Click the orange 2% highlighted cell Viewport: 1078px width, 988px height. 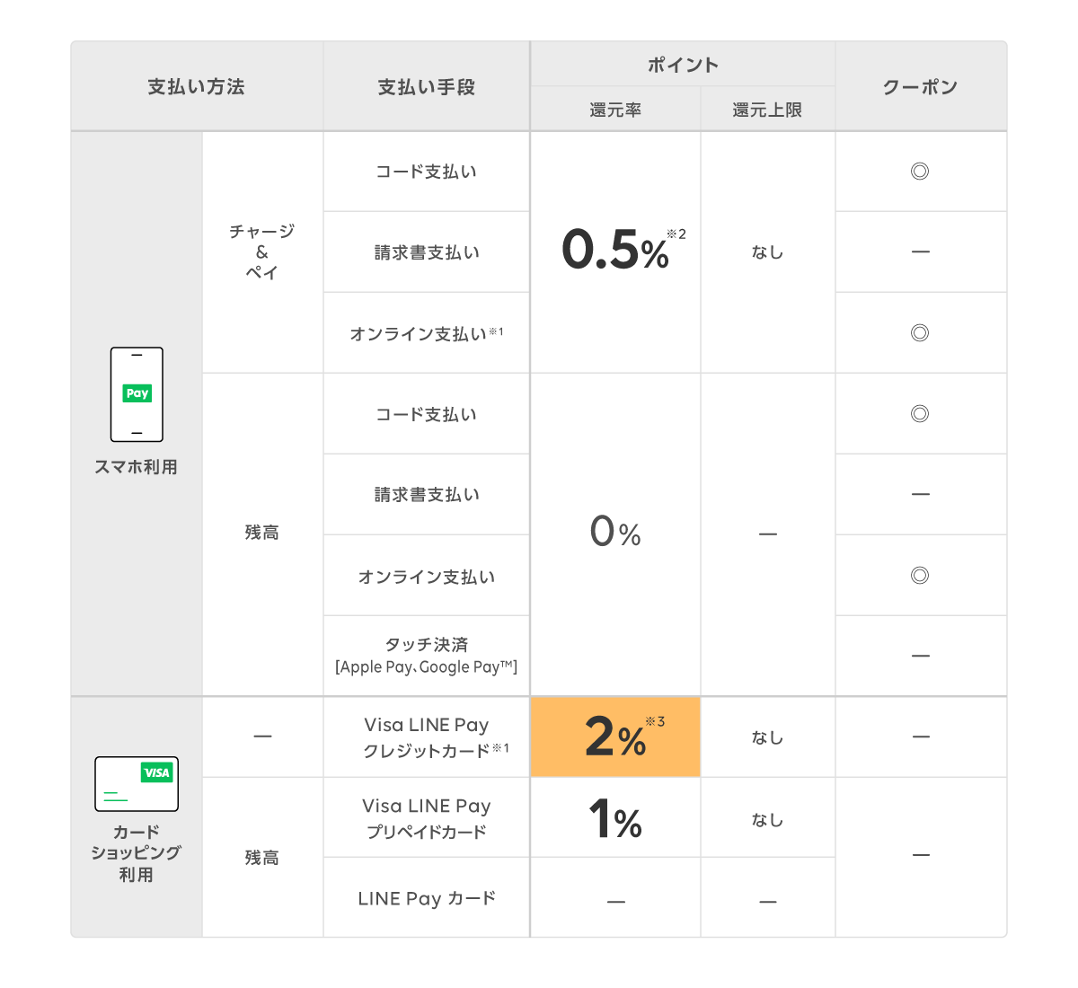pyautogui.click(x=615, y=737)
